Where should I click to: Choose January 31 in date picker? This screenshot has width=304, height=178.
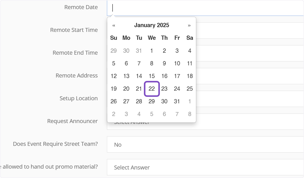pos(177,101)
